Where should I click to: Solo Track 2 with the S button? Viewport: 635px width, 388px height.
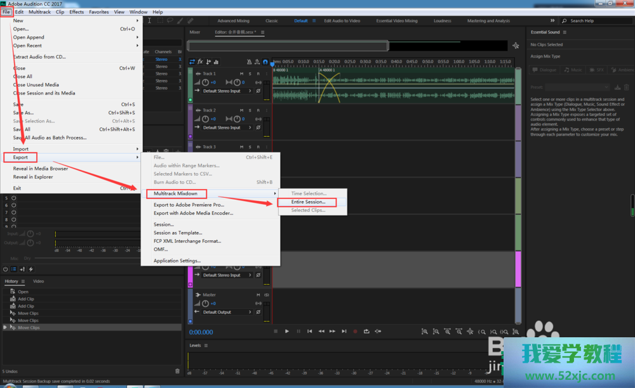tap(250, 110)
